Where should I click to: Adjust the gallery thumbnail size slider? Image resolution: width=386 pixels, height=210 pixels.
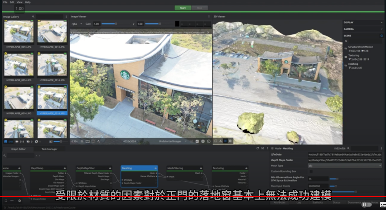(61, 142)
